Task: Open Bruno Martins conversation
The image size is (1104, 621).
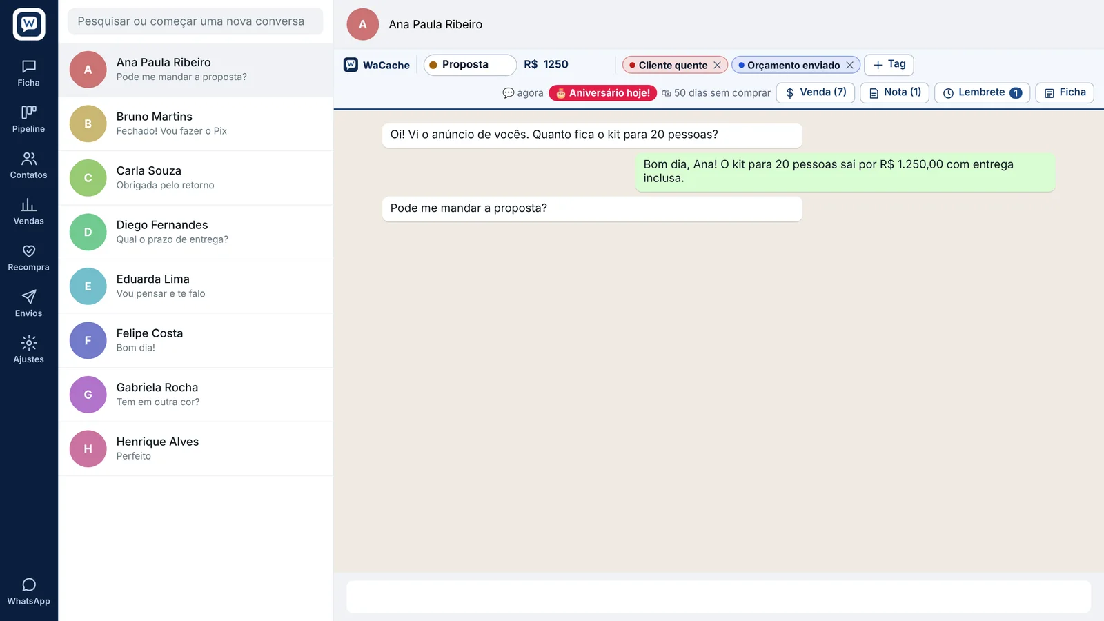Action: [x=195, y=124]
